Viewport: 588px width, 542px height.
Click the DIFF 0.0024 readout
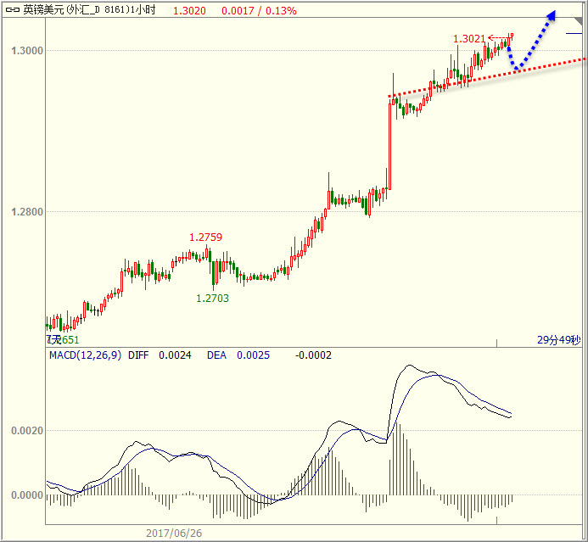click(x=160, y=355)
